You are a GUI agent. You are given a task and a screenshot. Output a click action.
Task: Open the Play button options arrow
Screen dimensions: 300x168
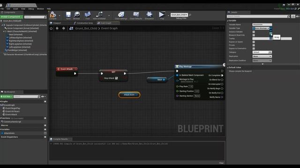(168, 15)
